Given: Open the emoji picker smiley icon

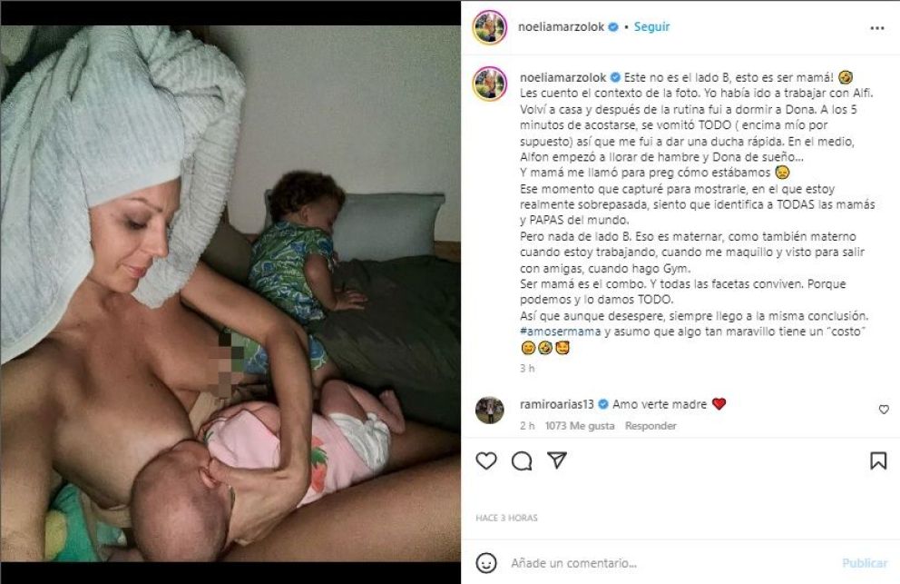Looking at the screenshot, I should tap(486, 563).
